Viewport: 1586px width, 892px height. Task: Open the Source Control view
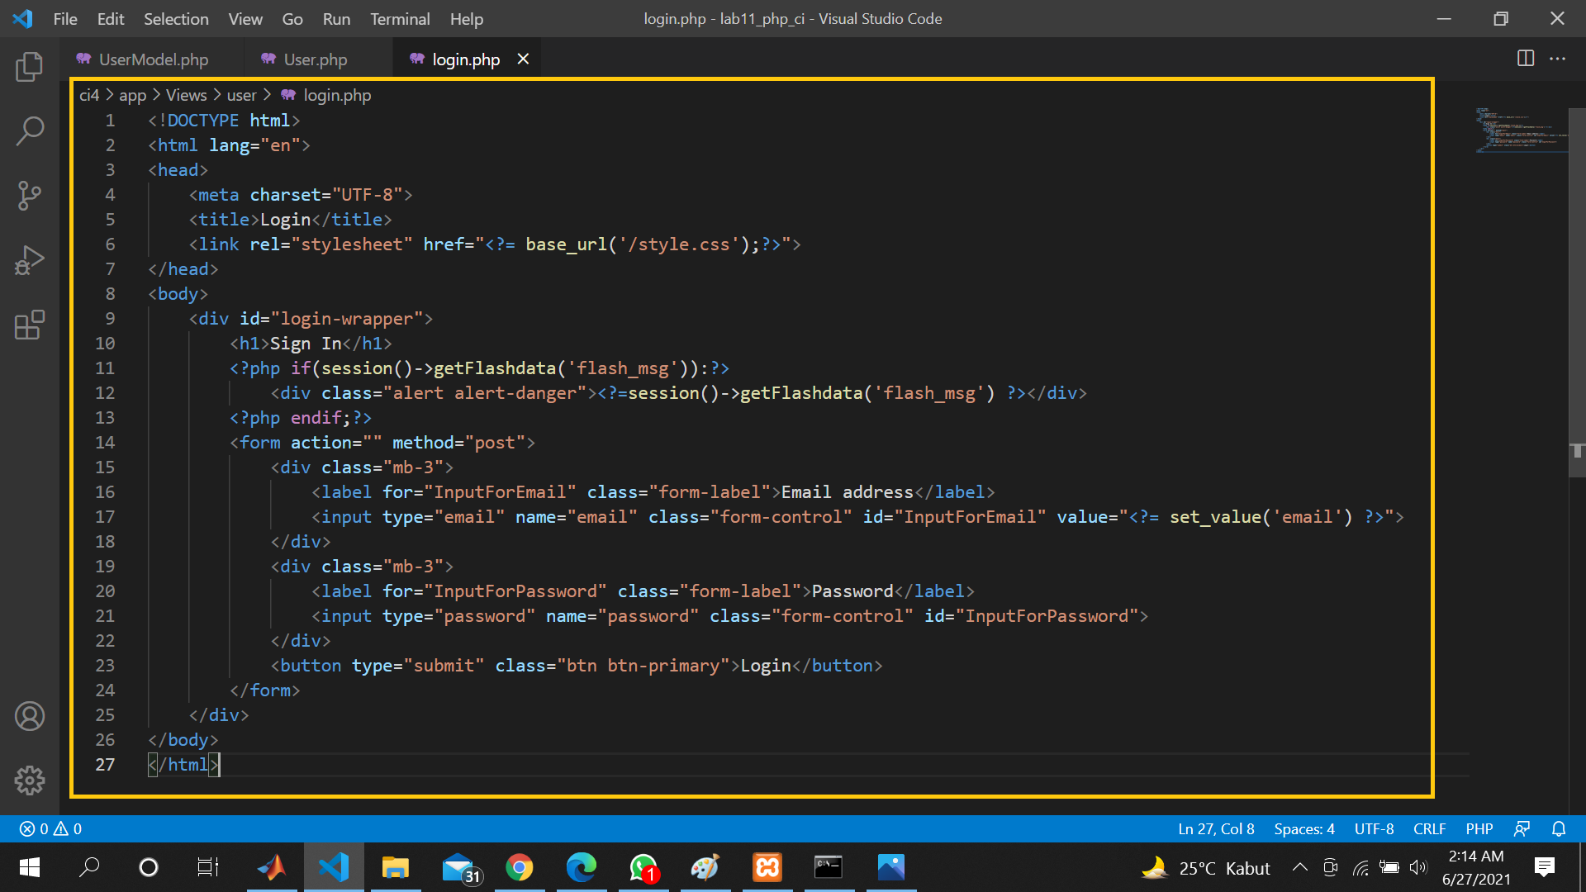click(x=30, y=196)
